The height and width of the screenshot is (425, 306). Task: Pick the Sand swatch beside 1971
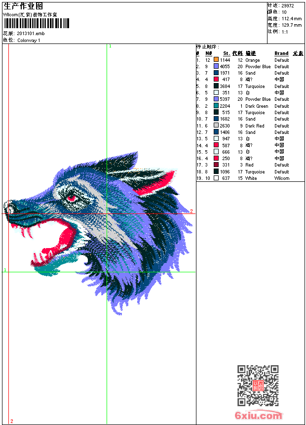tap(216, 73)
